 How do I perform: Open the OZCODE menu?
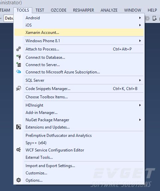58,10
